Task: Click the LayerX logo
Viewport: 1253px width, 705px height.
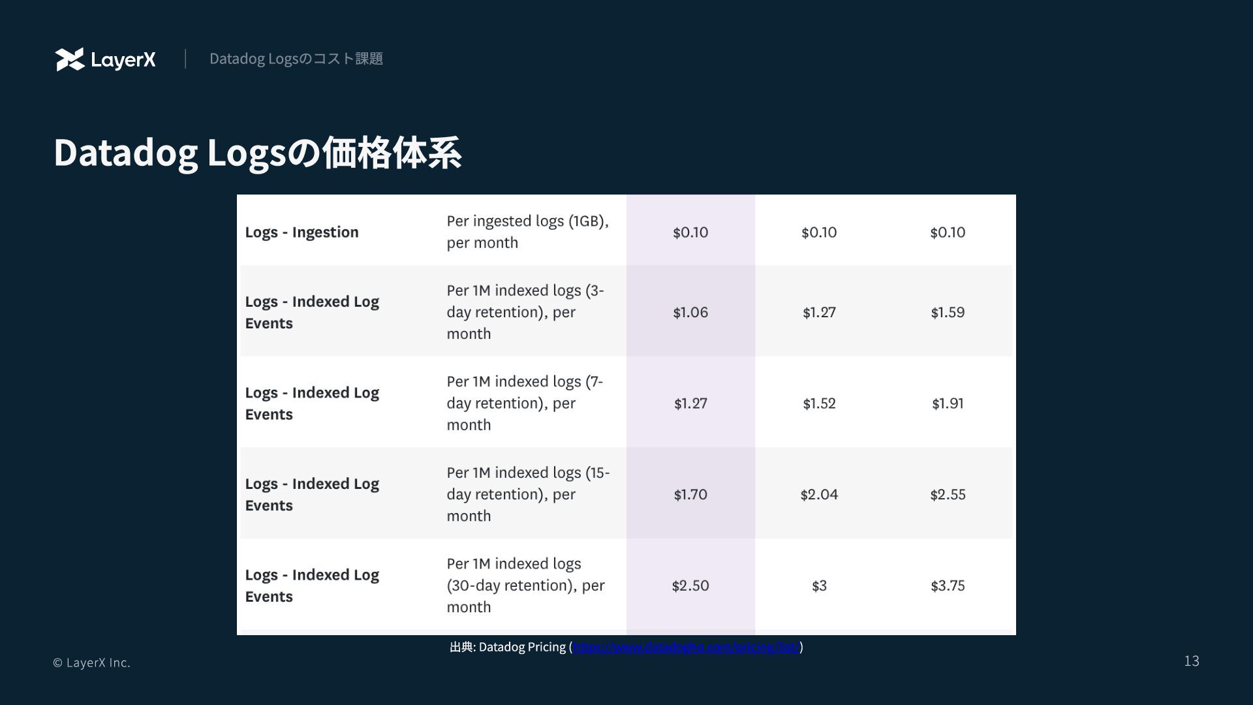Action: [106, 59]
